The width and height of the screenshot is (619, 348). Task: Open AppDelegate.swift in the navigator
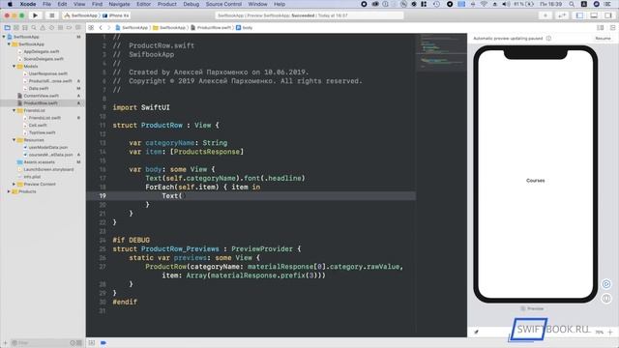pyautogui.click(x=42, y=51)
